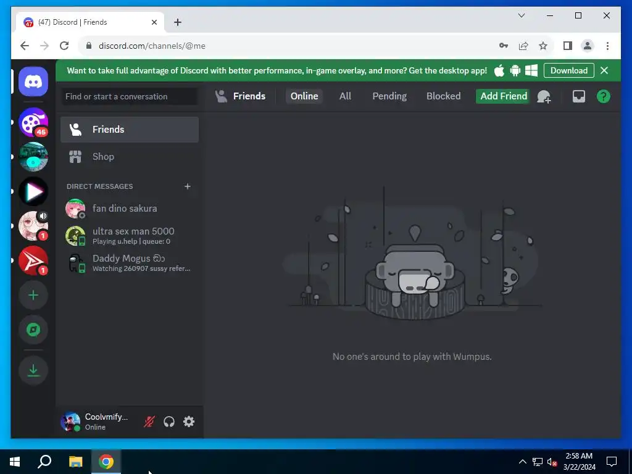This screenshot has height=474, width=632.
Task: Open Windows taskbar search
Action: click(44, 462)
